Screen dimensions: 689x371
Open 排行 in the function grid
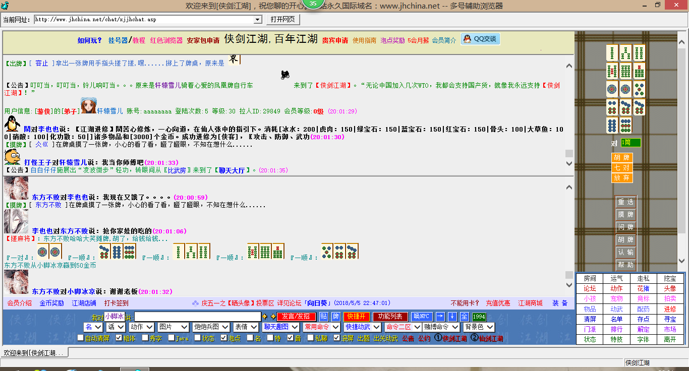click(616, 329)
